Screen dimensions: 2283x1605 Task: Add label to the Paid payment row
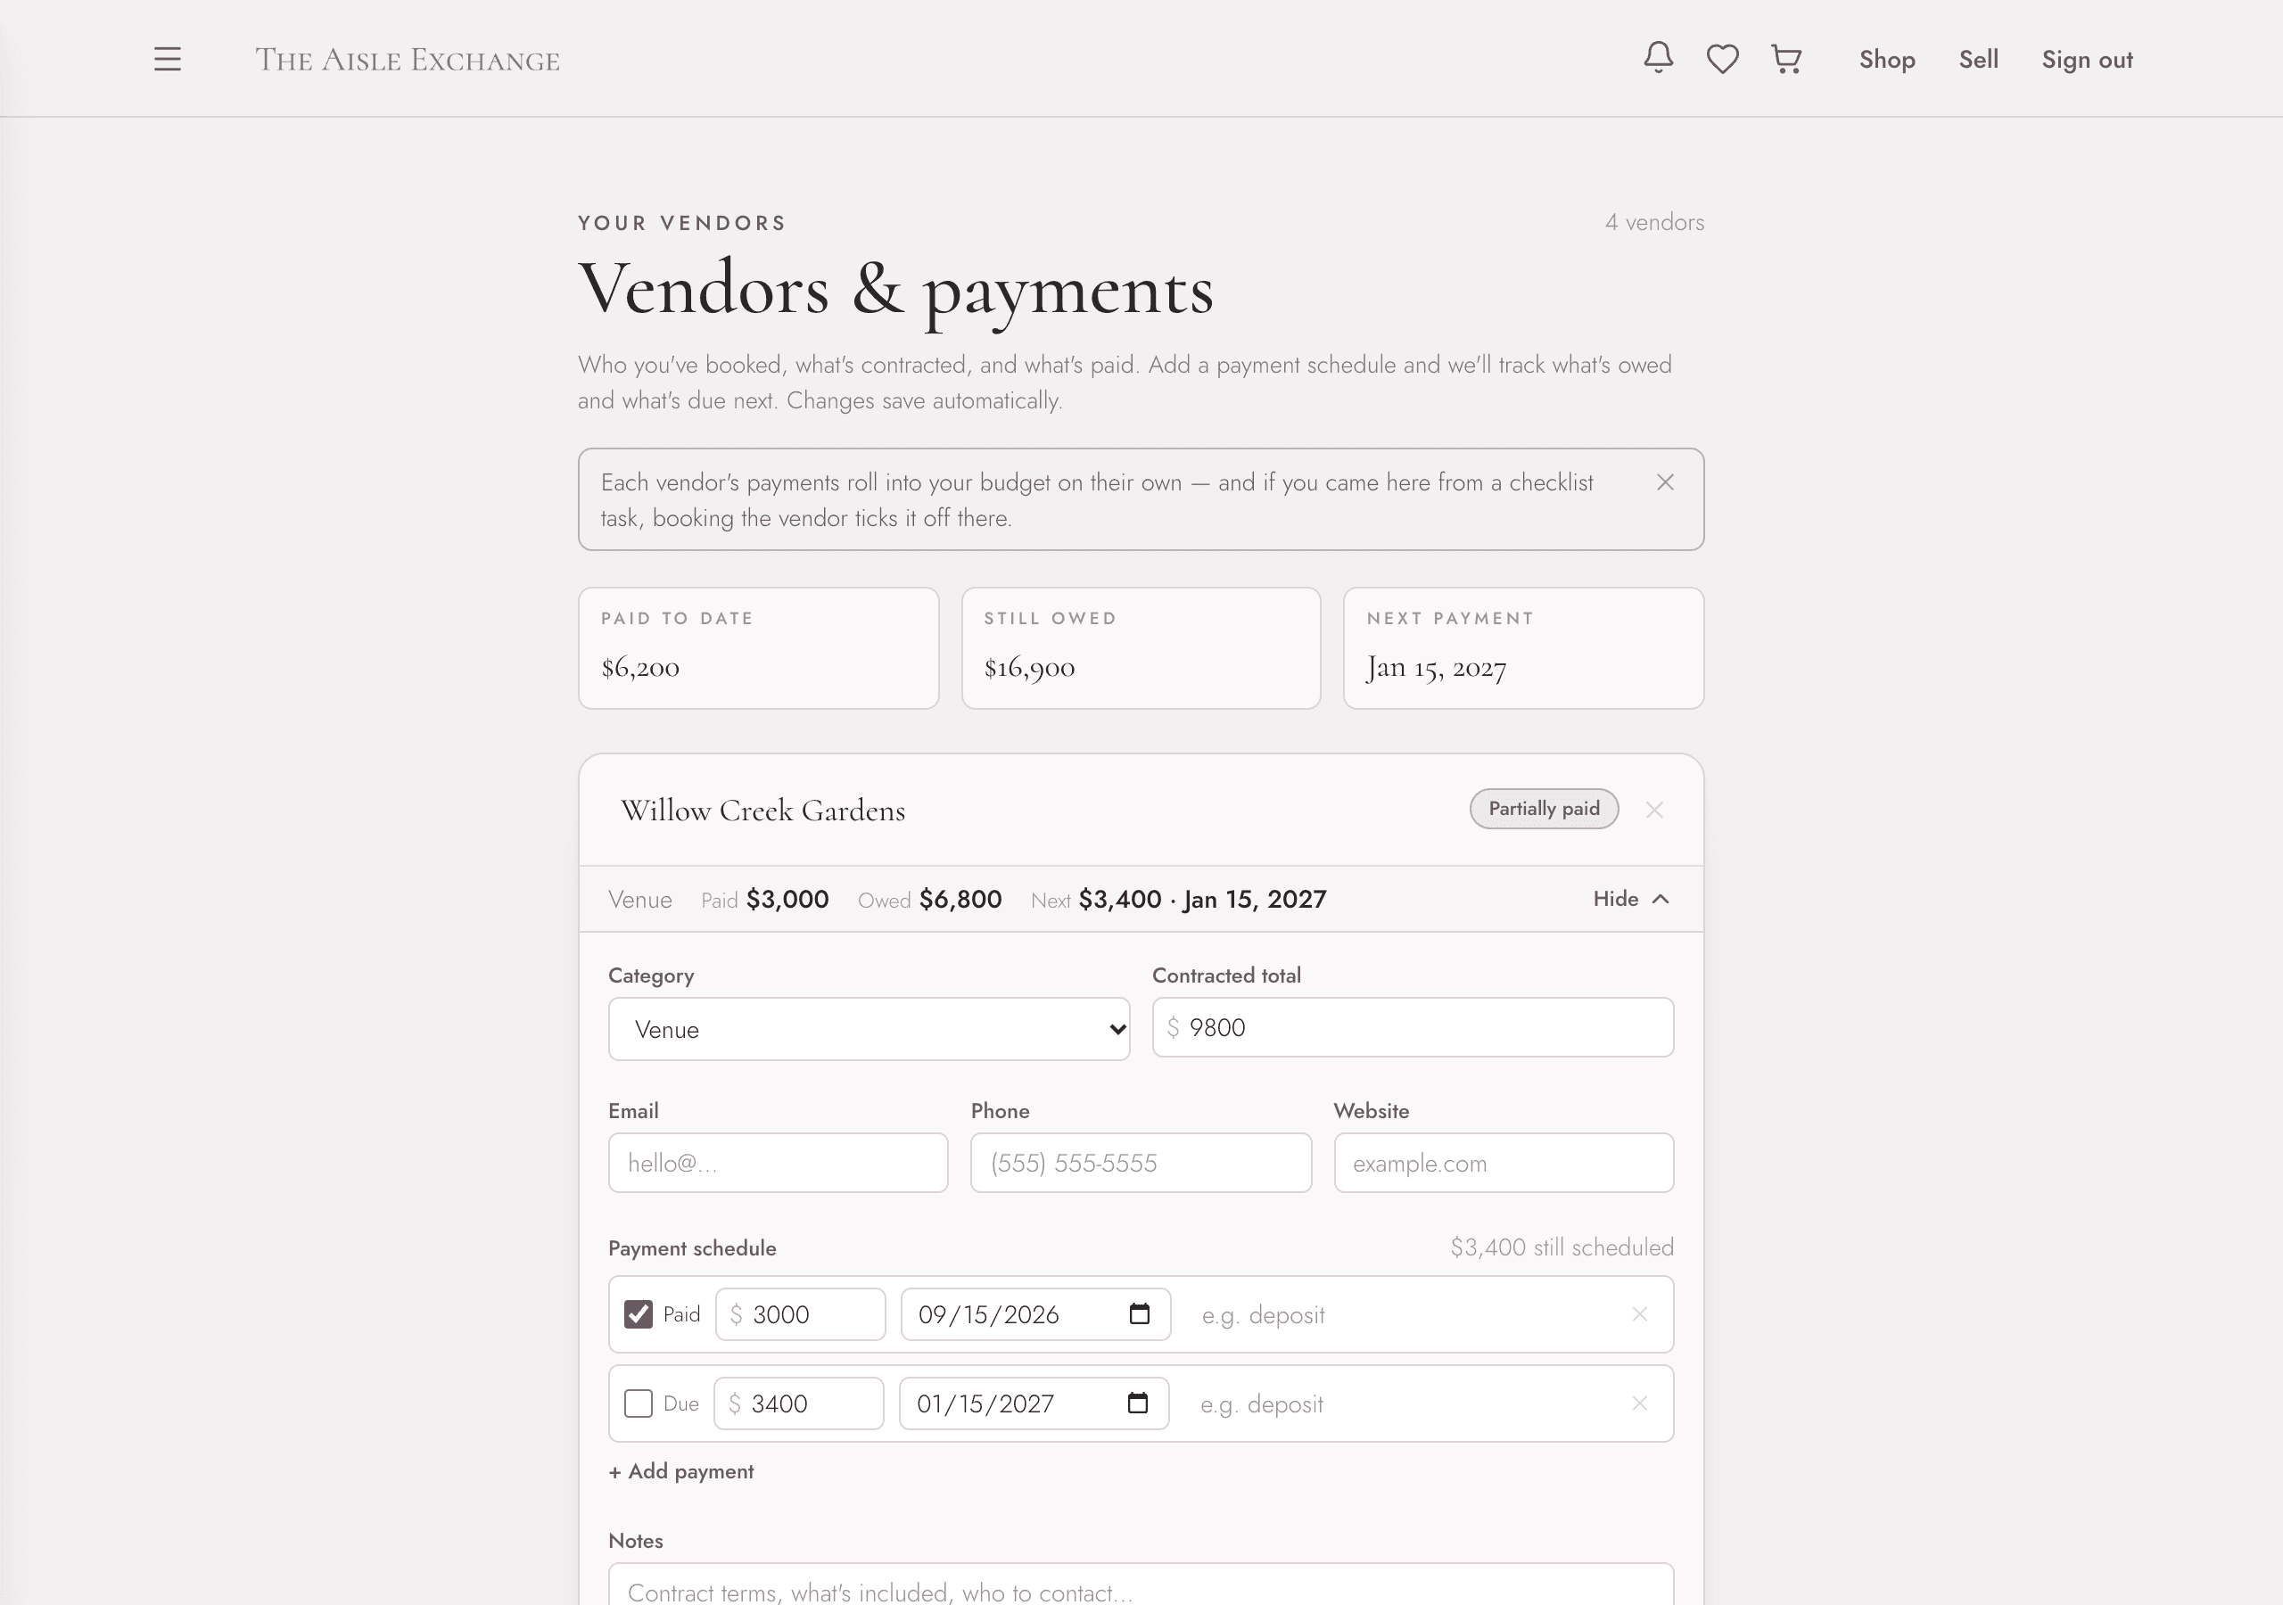[x=1402, y=1314]
